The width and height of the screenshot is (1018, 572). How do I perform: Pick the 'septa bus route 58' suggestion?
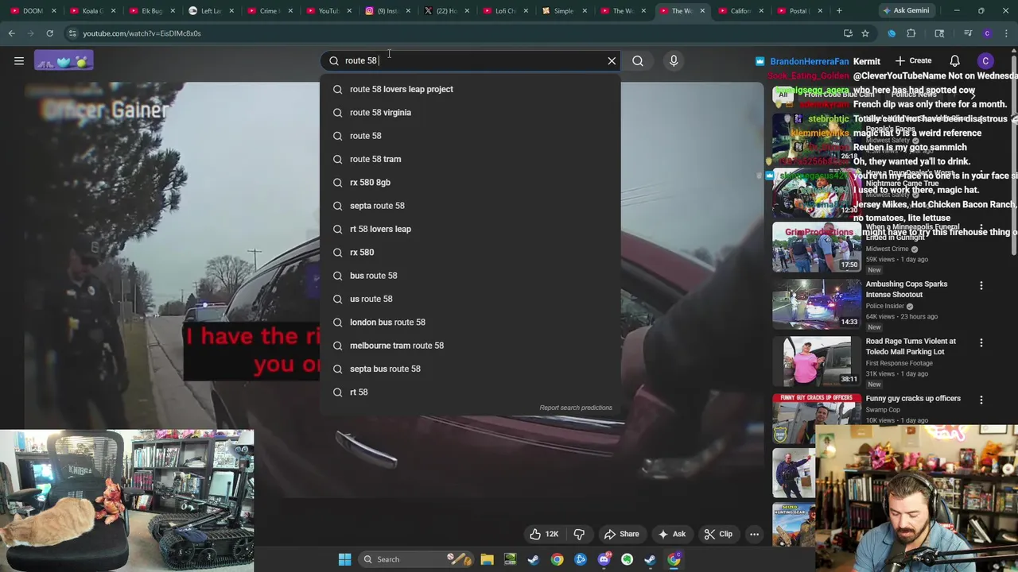[x=470, y=369]
